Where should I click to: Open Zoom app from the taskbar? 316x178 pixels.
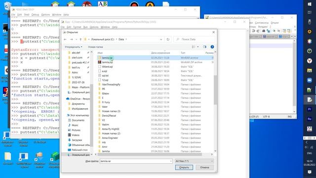pos(310,80)
